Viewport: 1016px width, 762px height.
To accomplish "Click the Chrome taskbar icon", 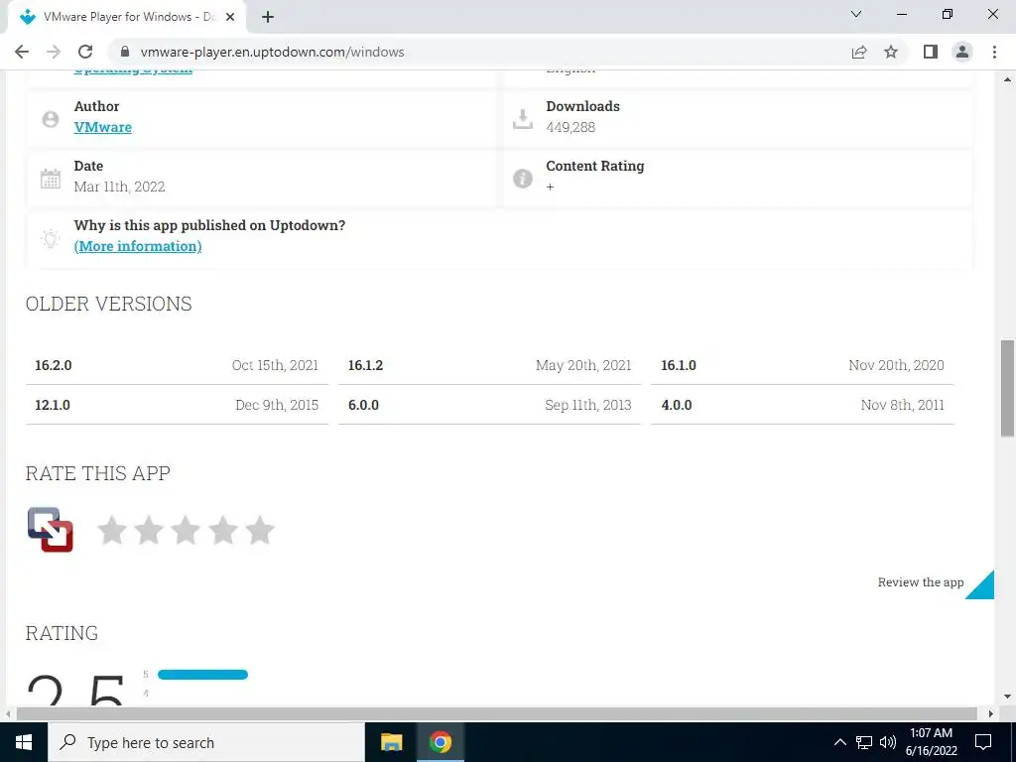I will point(440,742).
